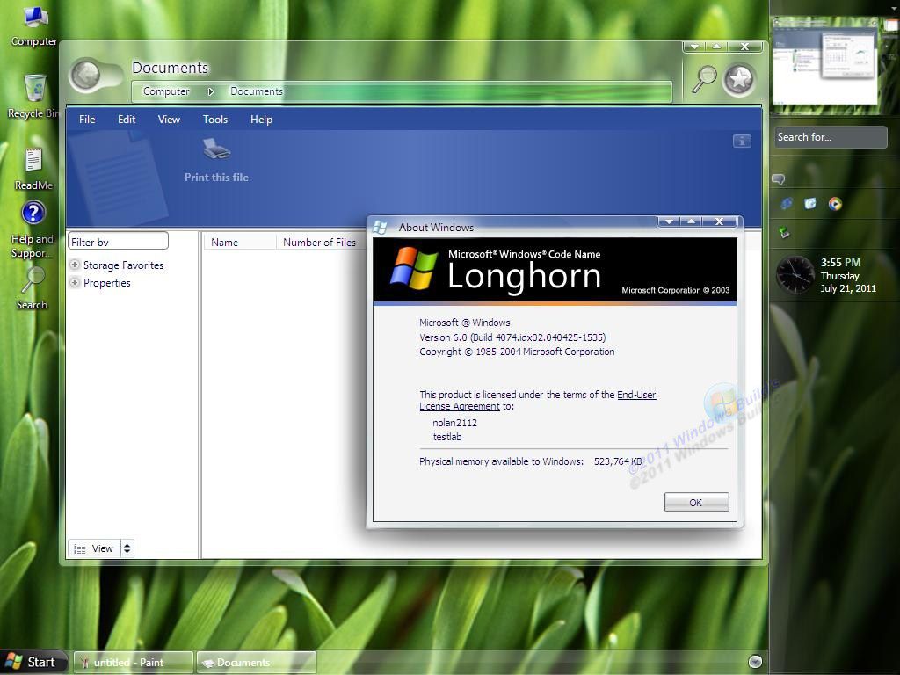Click the Search for field in sidebar
This screenshot has height=675, width=900.
click(831, 137)
